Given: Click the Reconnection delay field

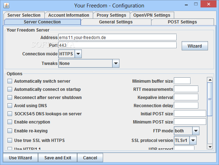Looking at the screenshot, I should 186,105.
